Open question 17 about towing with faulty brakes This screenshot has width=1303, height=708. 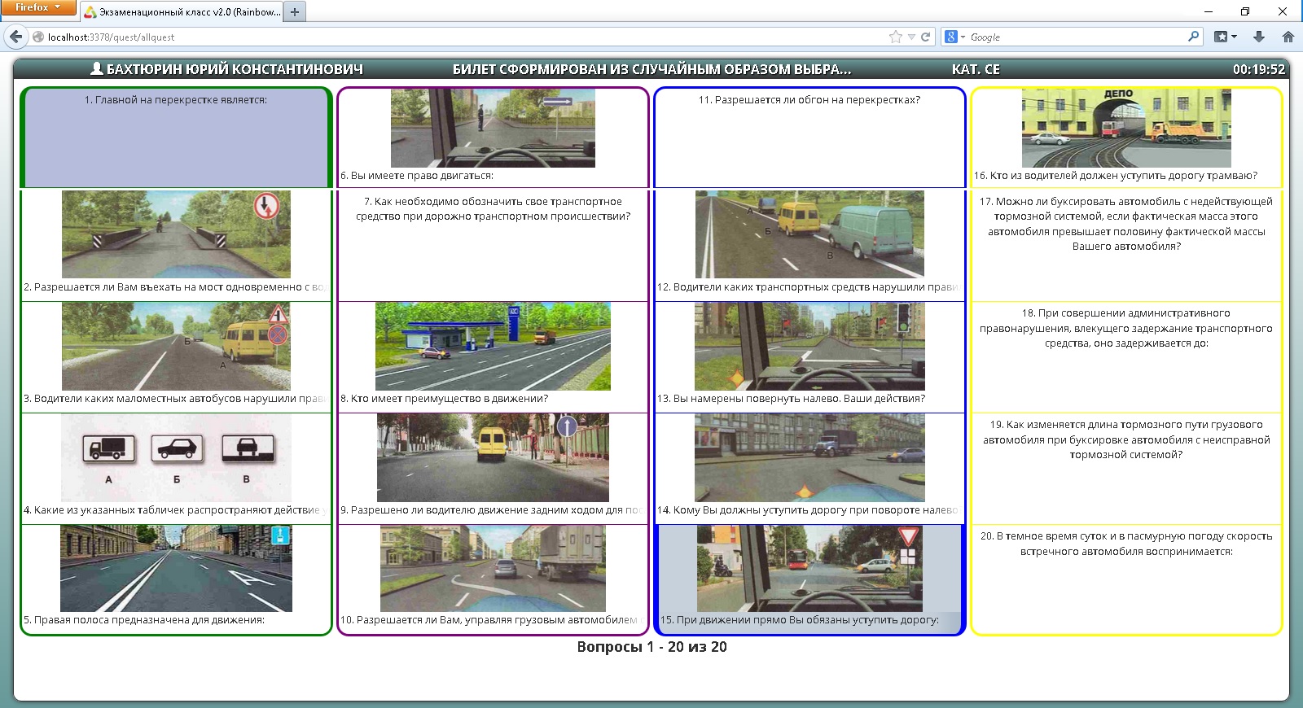[1126, 245]
